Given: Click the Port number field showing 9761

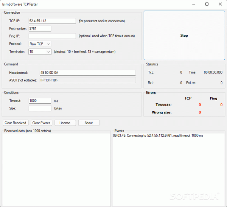Looking at the screenshot, I should tap(40, 28).
